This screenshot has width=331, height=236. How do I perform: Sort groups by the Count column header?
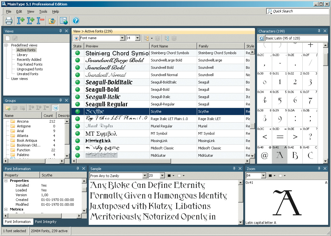49,116
